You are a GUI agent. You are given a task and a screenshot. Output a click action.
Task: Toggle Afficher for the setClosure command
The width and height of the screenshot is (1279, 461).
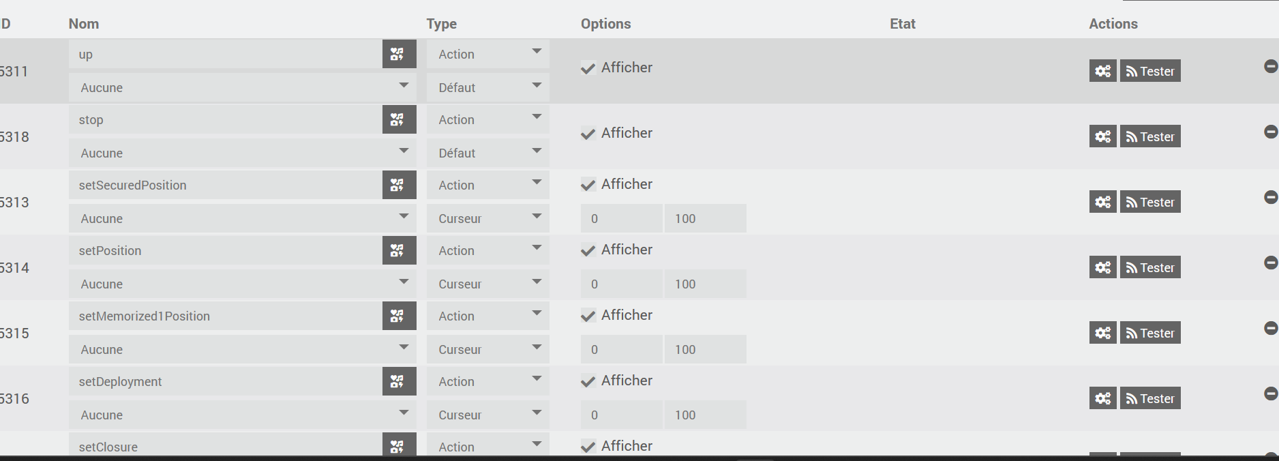click(x=588, y=447)
